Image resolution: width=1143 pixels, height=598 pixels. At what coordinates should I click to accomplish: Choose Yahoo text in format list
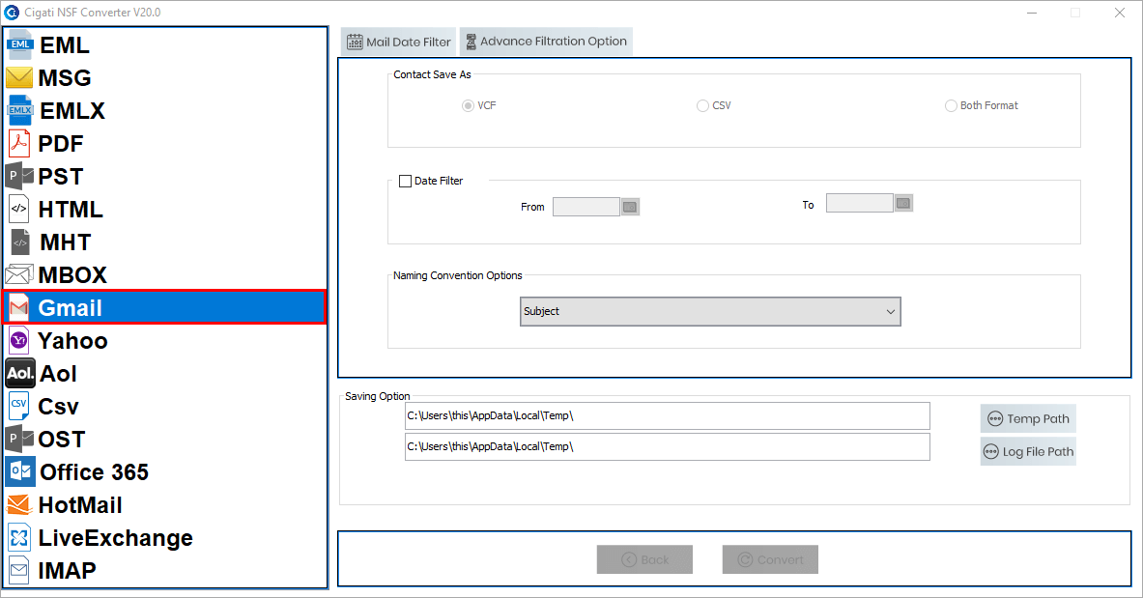[72, 341]
